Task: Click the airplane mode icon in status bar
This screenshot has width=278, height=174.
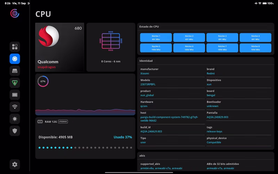Action: [256, 3]
